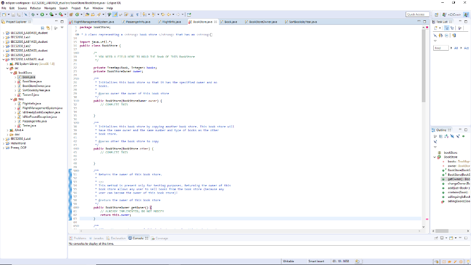471x265 pixels.
Task: Switch to the C/C++ perspective
Action: (452, 14)
